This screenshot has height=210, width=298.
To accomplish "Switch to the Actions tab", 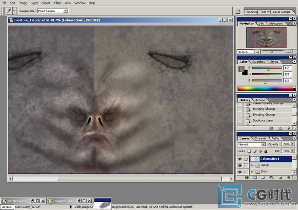I will click(260, 100).
